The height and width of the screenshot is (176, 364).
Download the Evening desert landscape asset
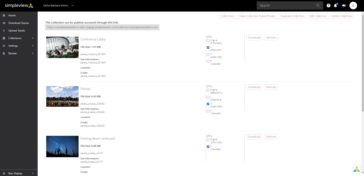click(x=254, y=137)
